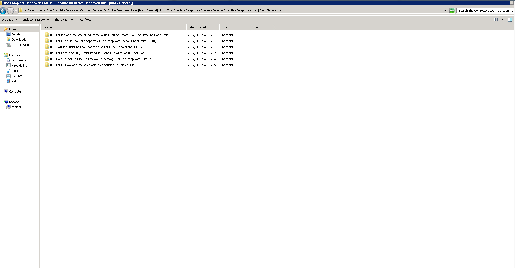This screenshot has height=268, width=515.
Task: Open Desktop in the Favorites sidebar
Action: tap(17, 34)
